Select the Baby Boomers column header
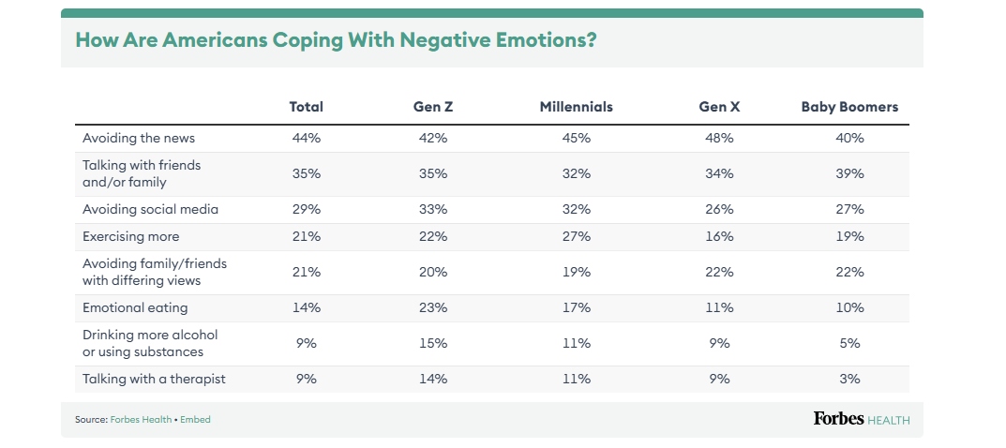The image size is (1006, 448). click(849, 107)
